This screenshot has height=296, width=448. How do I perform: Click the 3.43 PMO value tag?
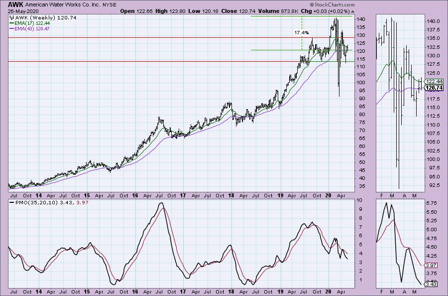click(430, 284)
